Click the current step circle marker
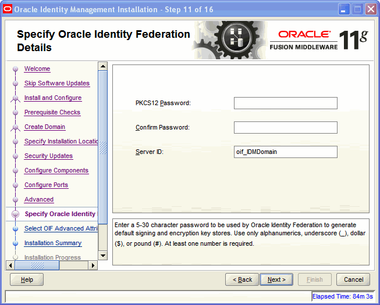Viewport: 380px width, 305px height. coord(16,214)
